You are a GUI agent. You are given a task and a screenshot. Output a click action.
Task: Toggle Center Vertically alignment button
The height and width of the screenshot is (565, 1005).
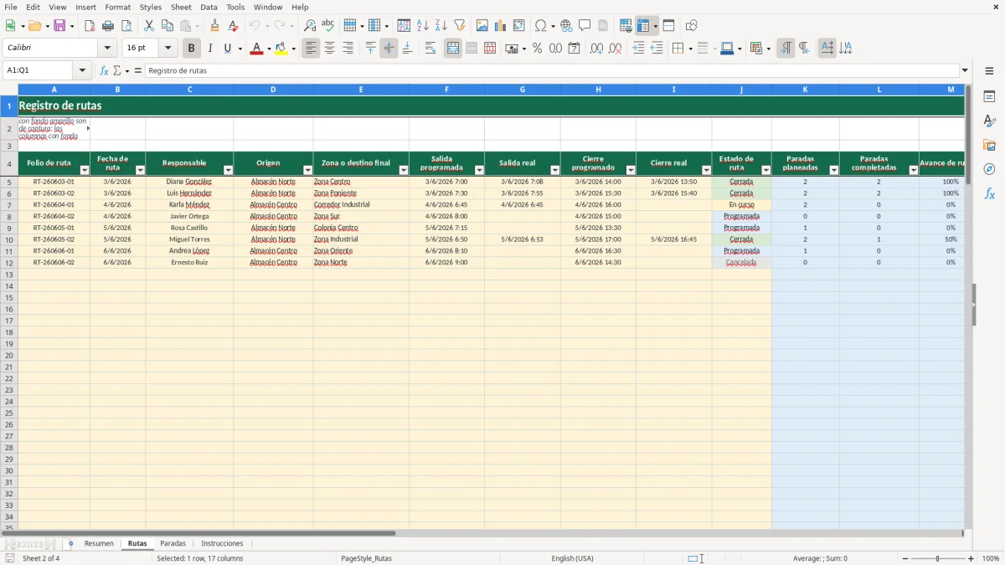[x=389, y=49]
